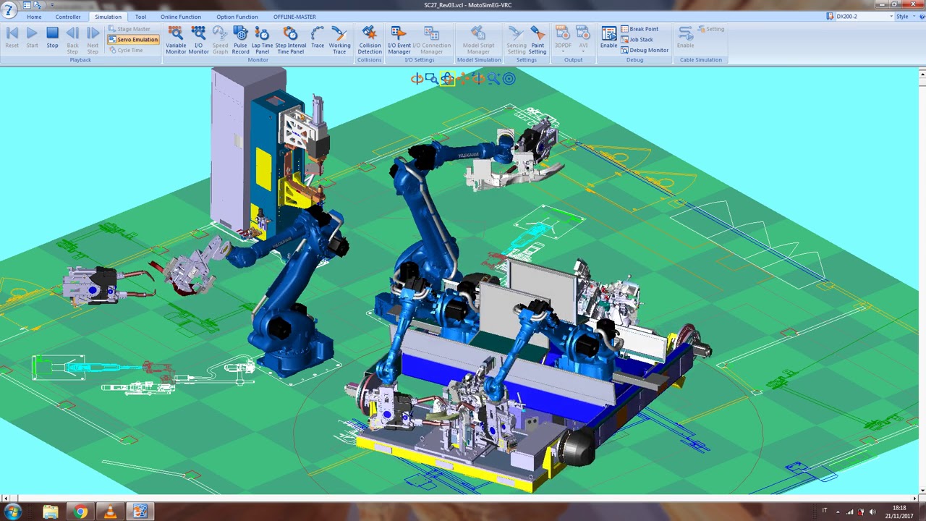Open Paint Setting

click(x=538, y=40)
